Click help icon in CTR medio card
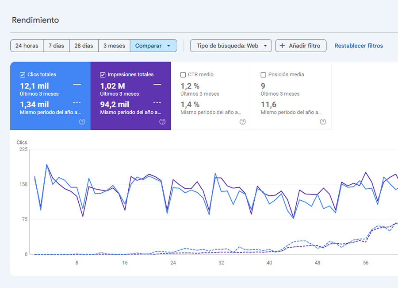Image resolution: width=398 pixels, height=288 pixels. [x=242, y=122]
